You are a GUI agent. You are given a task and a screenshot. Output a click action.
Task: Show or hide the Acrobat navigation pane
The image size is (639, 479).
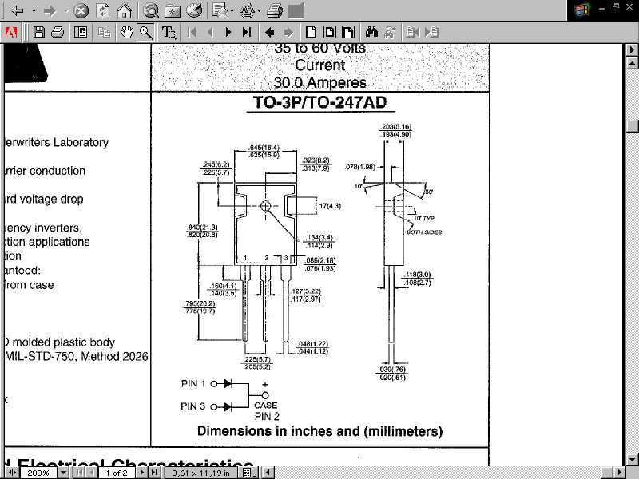[81, 32]
